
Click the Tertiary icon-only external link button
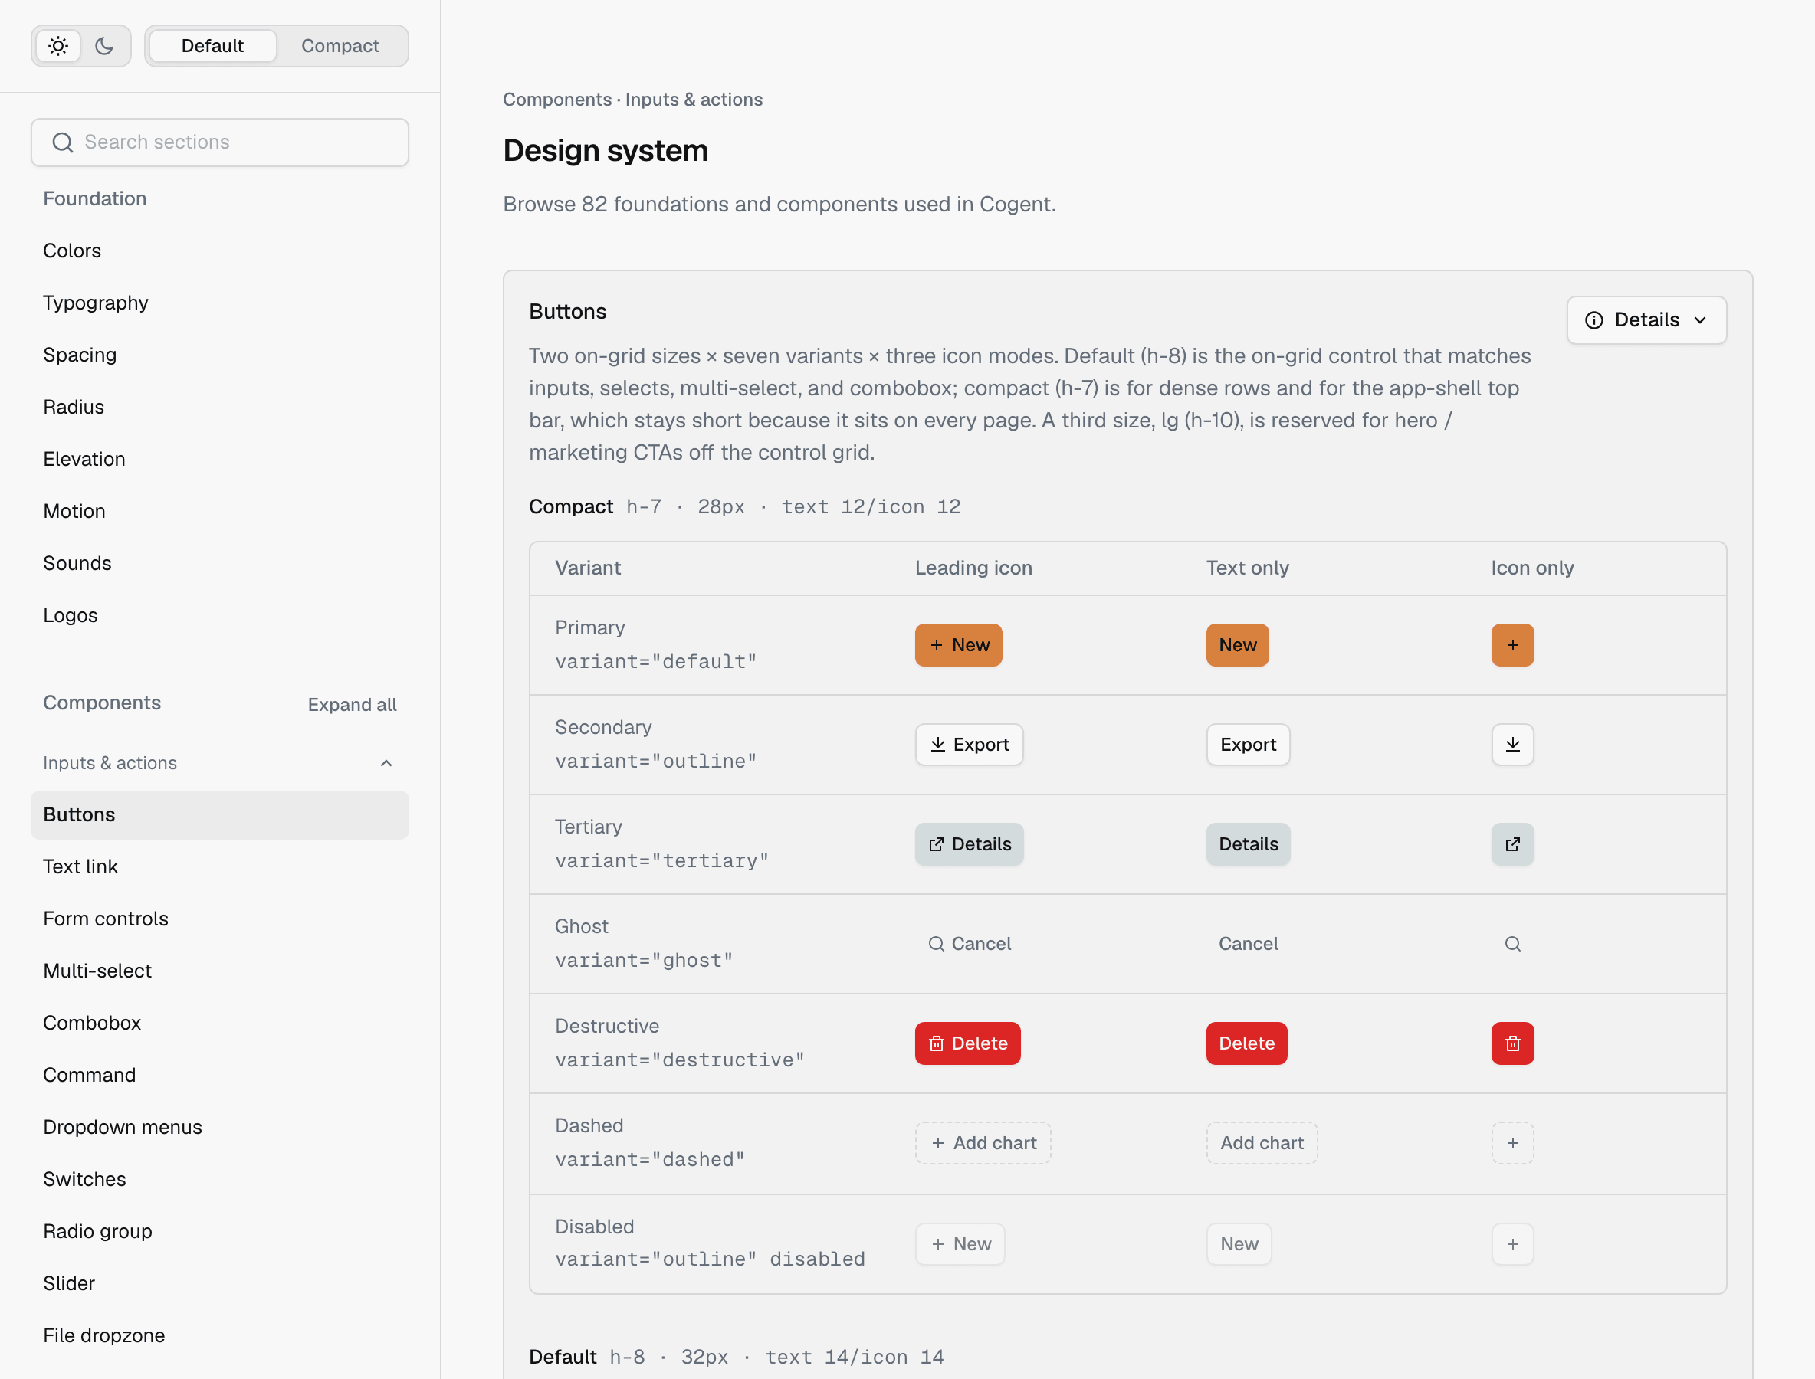1513,843
